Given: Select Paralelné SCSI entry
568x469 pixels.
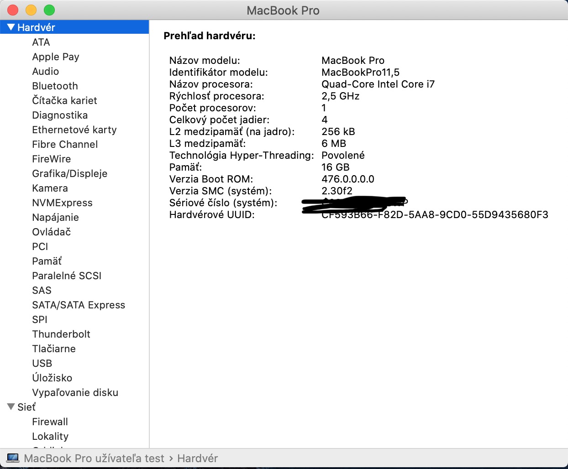Looking at the screenshot, I should pyautogui.click(x=67, y=276).
